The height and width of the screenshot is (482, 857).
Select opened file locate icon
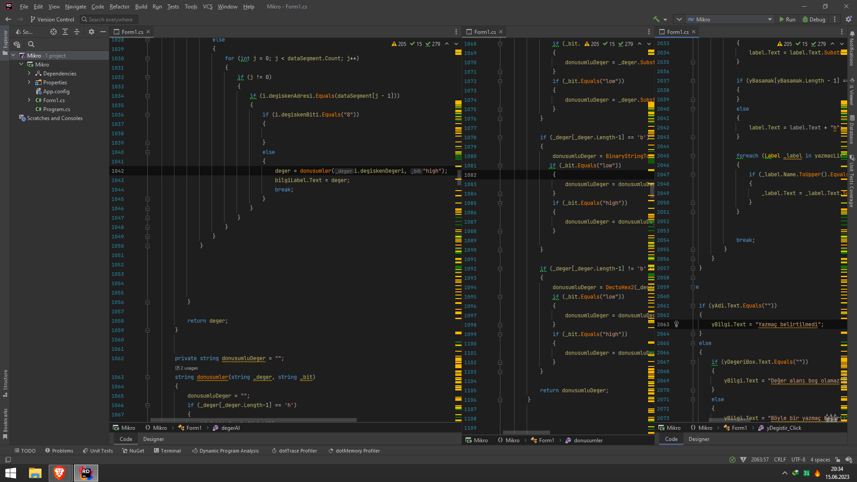tap(54, 32)
